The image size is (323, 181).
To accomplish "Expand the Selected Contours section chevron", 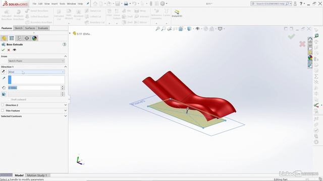I will 66,116.
